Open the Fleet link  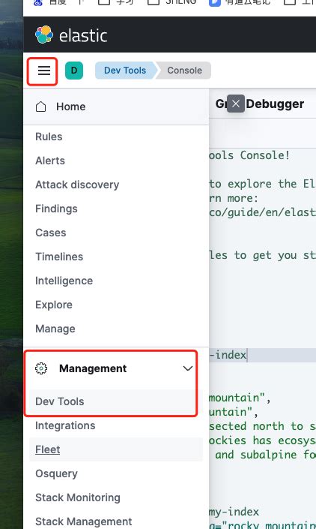coord(47,449)
